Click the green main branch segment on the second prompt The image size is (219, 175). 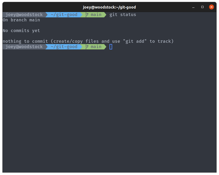(x=96, y=47)
